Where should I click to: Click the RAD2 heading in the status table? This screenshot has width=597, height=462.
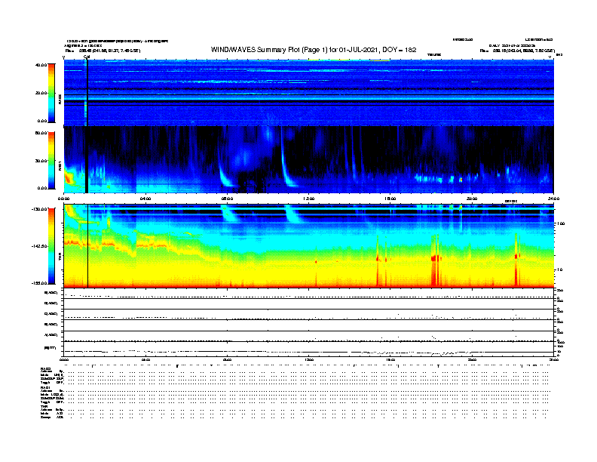(46, 369)
